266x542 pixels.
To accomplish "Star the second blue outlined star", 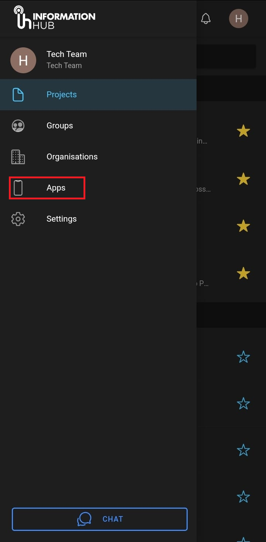I will [x=243, y=404].
